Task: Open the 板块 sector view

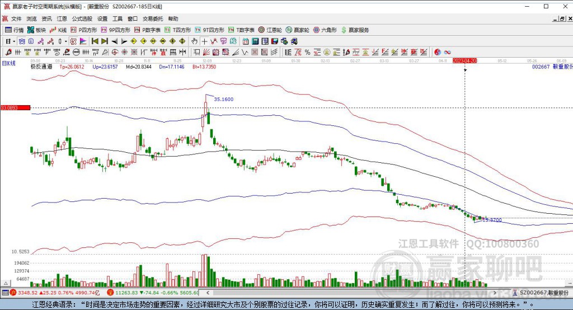Action: tap(36, 30)
